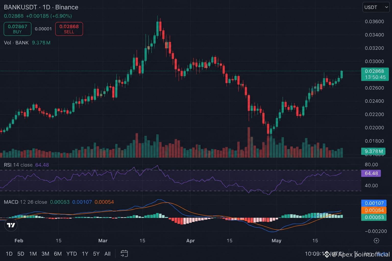Select the 1D time range

pyautogui.click(x=9, y=254)
